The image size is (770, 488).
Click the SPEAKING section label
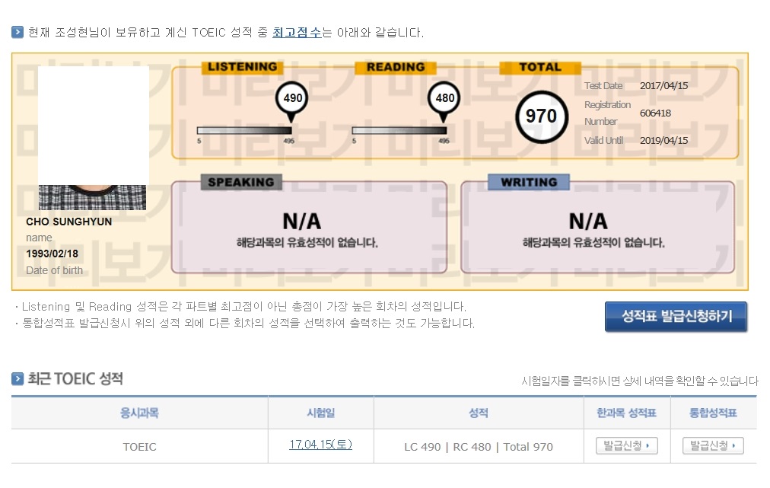coord(241,182)
